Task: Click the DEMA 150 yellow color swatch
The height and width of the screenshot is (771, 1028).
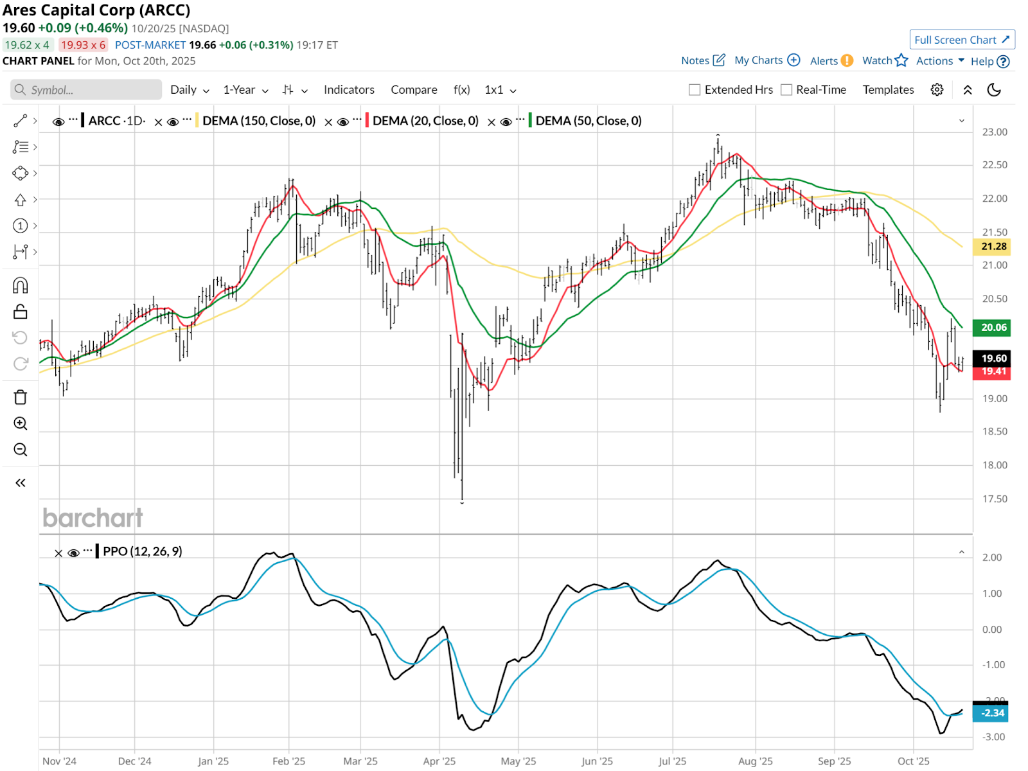Action: (x=197, y=121)
